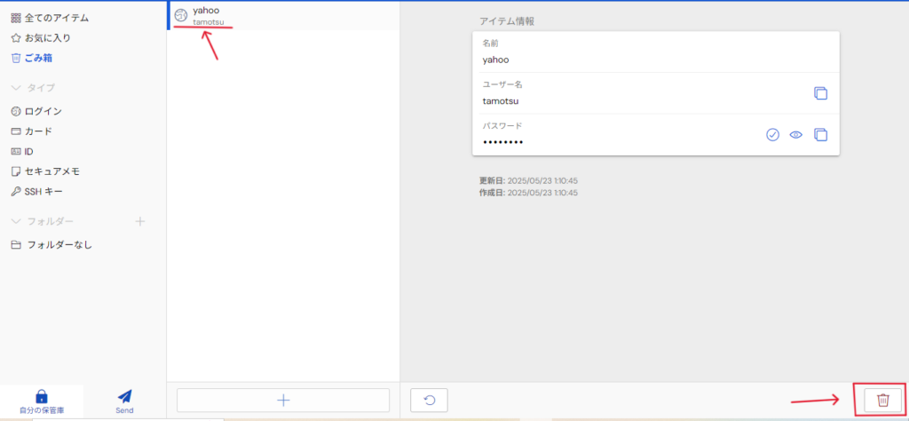Screen dimensions: 909x421
Task: Open お気に入り favorites
Action: pyautogui.click(x=41, y=38)
